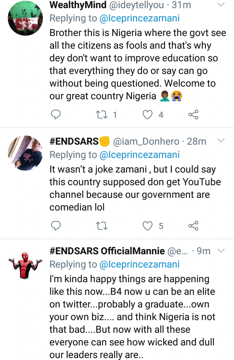Open @Iceprincezamani link in WealthyMind's reply
The width and height of the screenshot is (234, 360).
[x=139, y=18]
